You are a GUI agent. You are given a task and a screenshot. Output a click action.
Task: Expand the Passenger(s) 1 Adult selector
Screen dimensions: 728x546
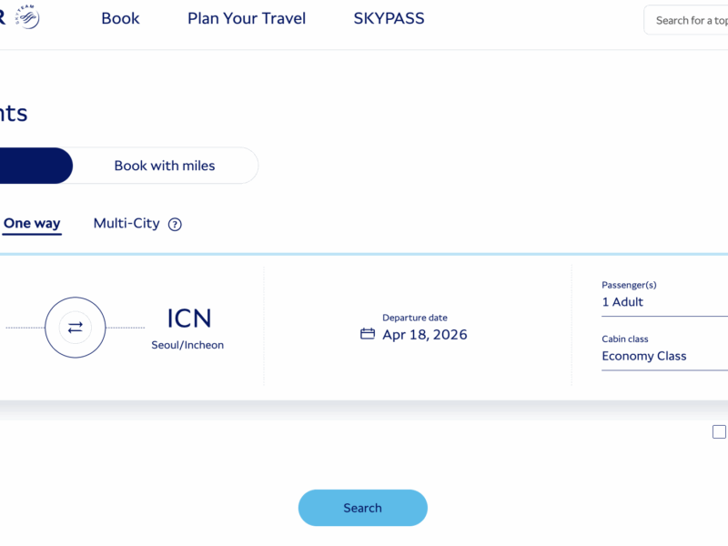pyautogui.click(x=664, y=302)
